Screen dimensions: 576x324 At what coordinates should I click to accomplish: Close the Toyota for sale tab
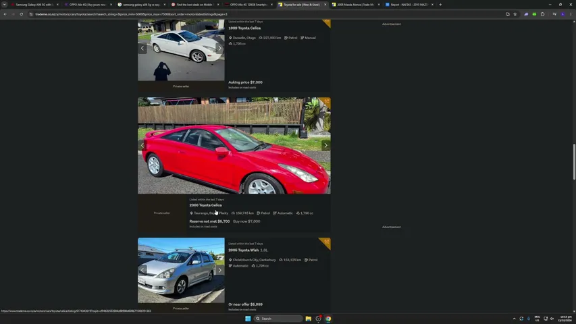coord(325,5)
